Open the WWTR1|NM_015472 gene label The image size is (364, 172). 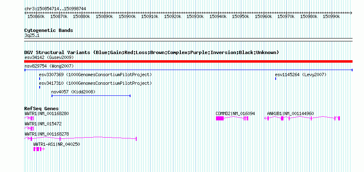point(43,124)
